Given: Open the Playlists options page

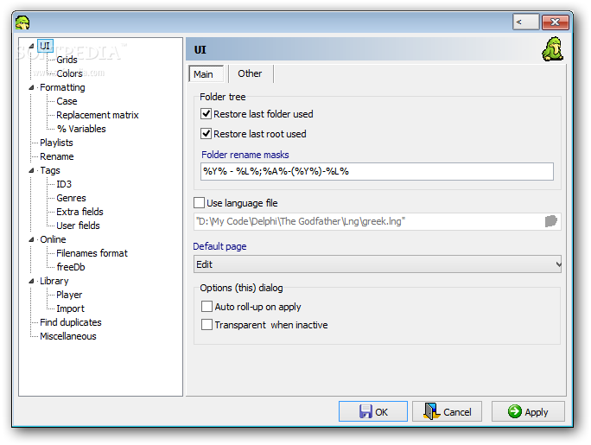Looking at the screenshot, I should click(x=56, y=143).
